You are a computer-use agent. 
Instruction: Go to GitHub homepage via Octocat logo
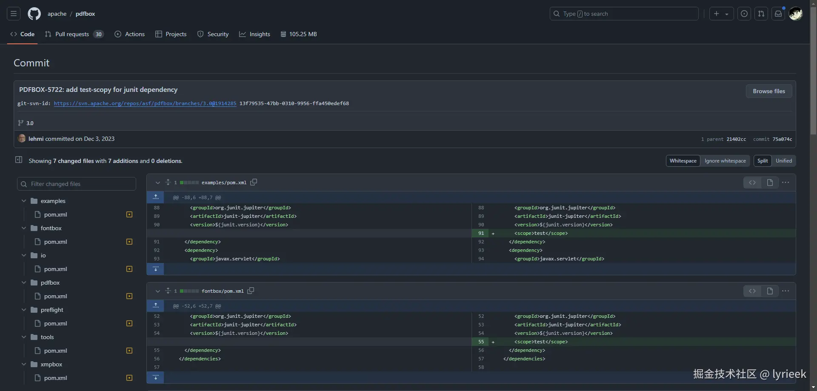click(34, 14)
